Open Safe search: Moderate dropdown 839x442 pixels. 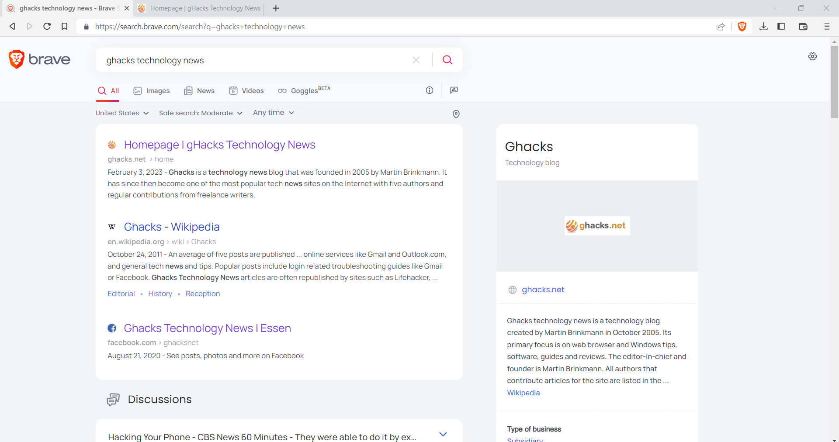[201, 113]
